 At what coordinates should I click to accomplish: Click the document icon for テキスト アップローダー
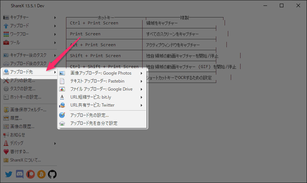click(x=62, y=81)
